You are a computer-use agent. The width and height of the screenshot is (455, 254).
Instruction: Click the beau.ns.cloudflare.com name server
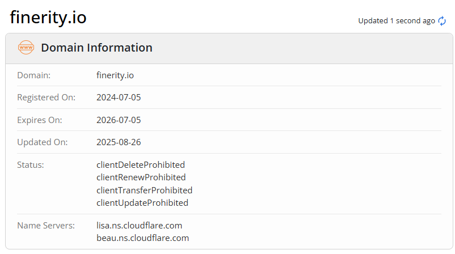pyautogui.click(x=142, y=238)
